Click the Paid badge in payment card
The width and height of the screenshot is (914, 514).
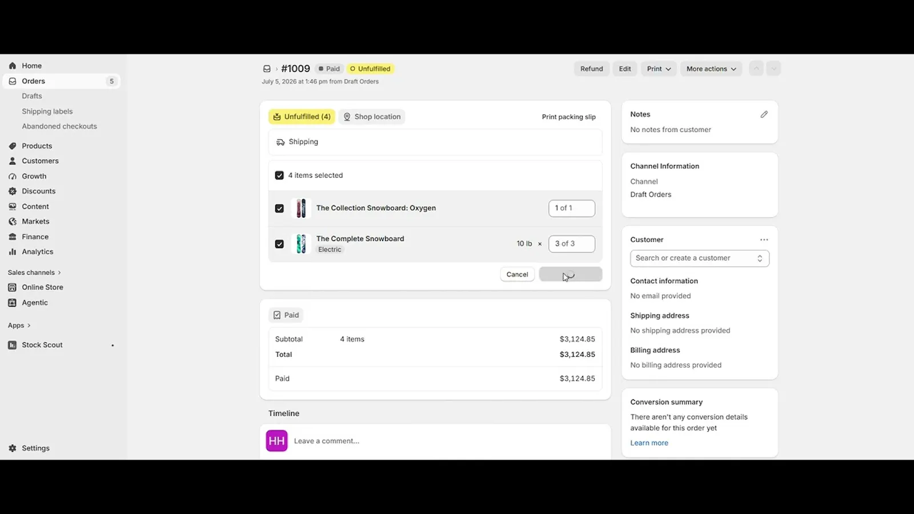[286, 315]
